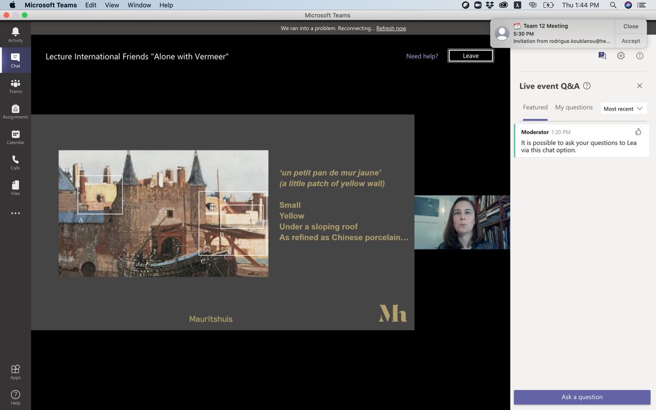Open Dropbox menu bar icon
The image size is (656, 410).
(490, 5)
